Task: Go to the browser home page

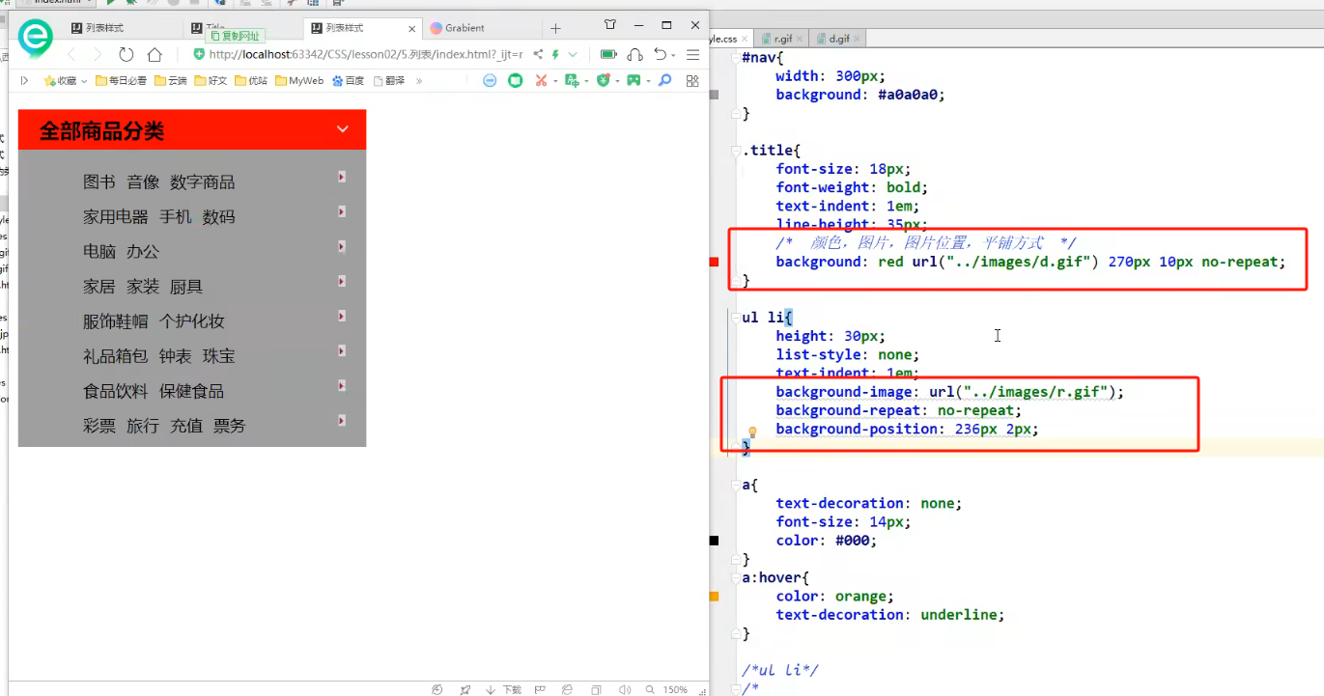Action: pyautogui.click(x=155, y=55)
